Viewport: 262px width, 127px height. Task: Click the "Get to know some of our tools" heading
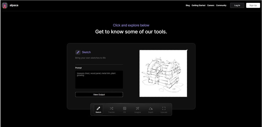pyautogui.click(x=131, y=32)
